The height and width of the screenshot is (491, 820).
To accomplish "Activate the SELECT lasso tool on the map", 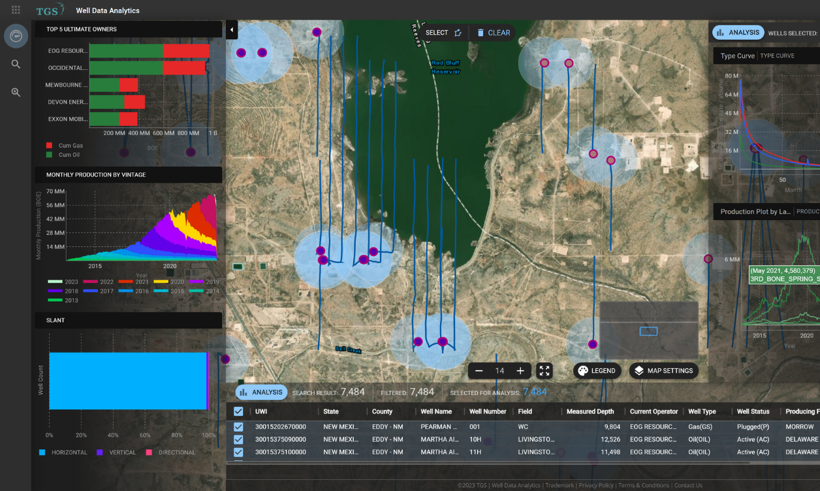I will point(436,32).
